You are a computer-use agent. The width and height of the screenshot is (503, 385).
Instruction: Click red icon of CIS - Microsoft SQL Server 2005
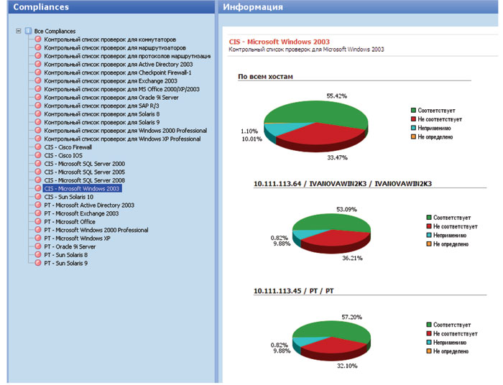(x=38, y=172)
